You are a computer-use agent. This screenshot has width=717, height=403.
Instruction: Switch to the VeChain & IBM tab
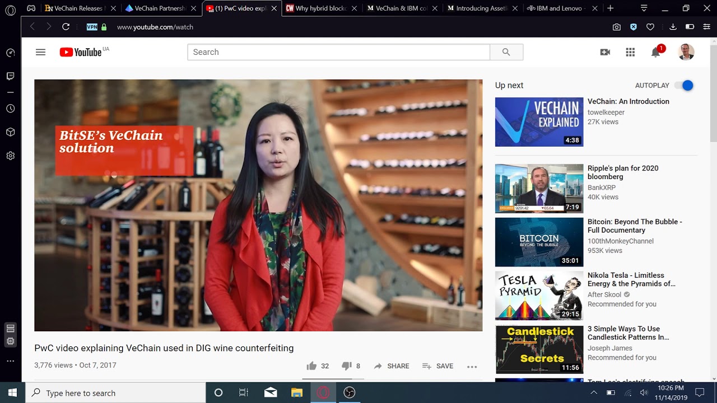402,8
